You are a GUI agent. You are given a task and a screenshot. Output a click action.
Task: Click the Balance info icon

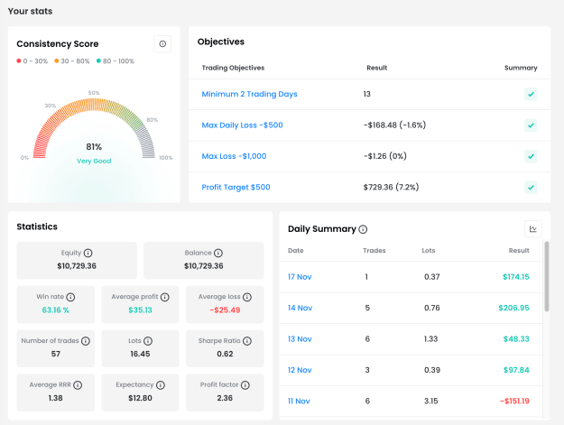tap(218, 254)
